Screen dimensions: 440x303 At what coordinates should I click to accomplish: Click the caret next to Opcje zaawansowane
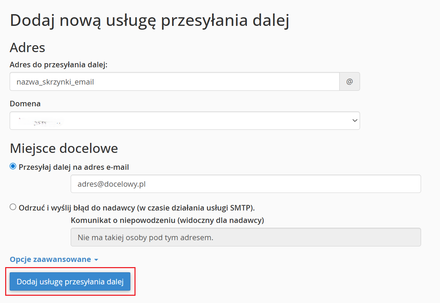[96, 260]
